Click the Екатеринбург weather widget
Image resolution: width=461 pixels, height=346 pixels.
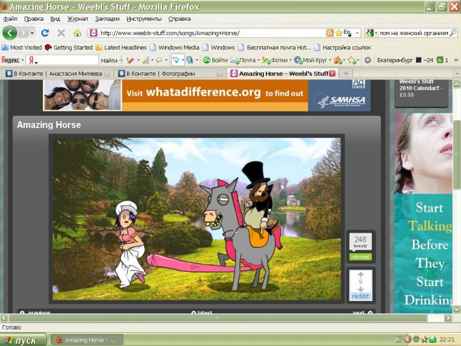[405, 61]
